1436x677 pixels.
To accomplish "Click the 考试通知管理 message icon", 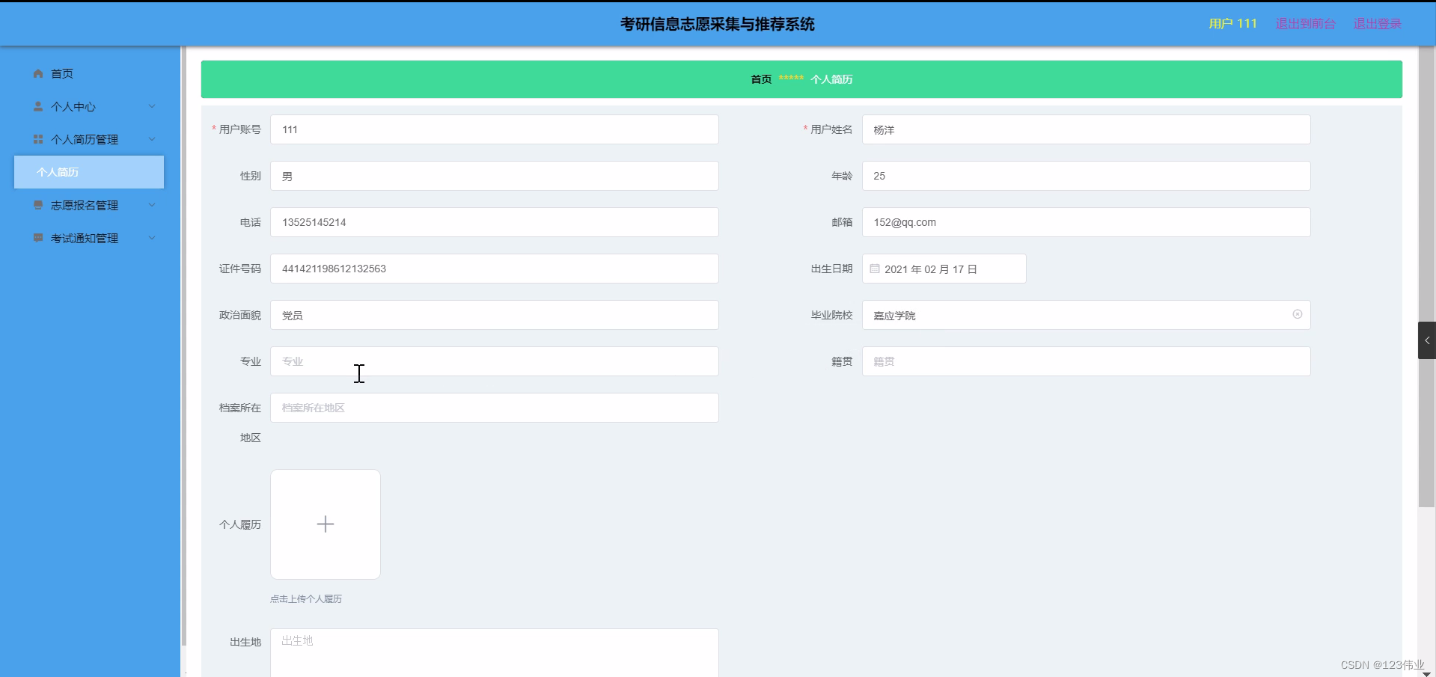I will tap(37, 238).
